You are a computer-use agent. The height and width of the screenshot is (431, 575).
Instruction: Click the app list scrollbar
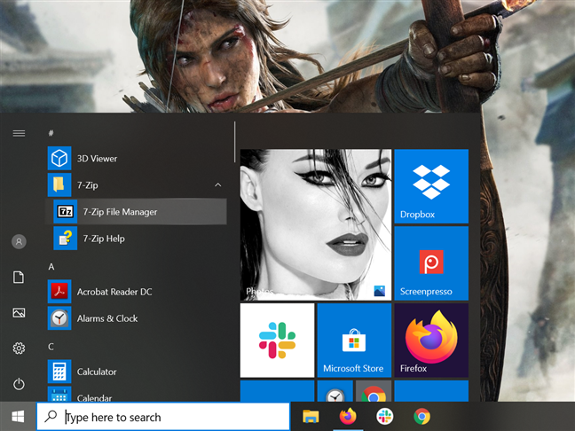pyautogui.click(x=234, y=142)
